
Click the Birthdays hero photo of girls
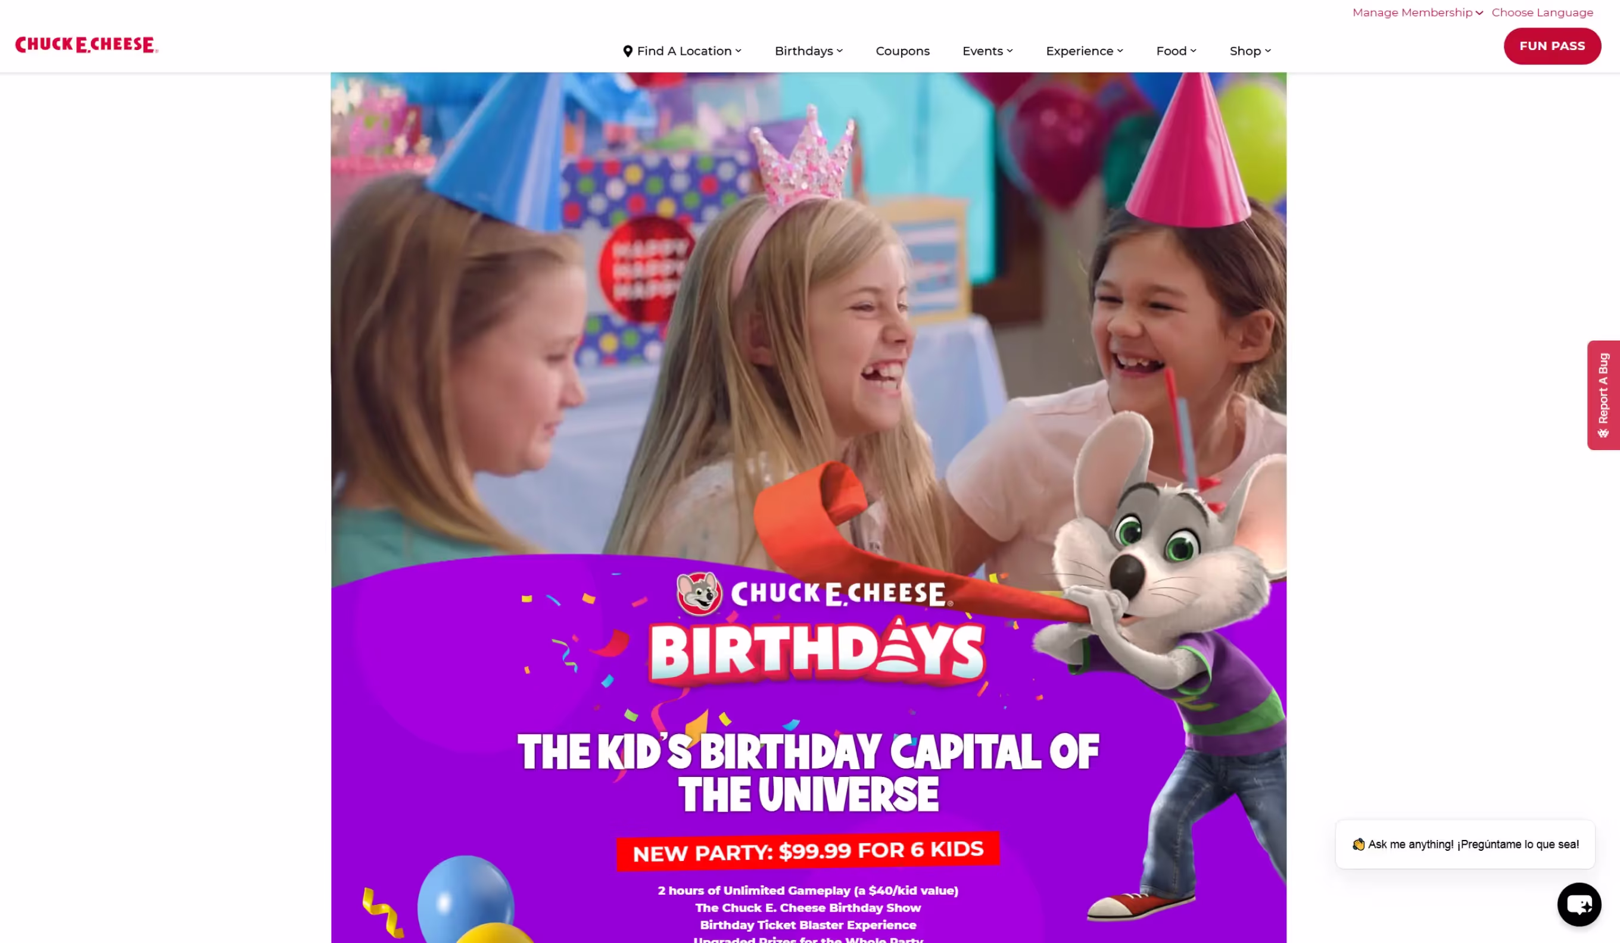tap(808, 321)
